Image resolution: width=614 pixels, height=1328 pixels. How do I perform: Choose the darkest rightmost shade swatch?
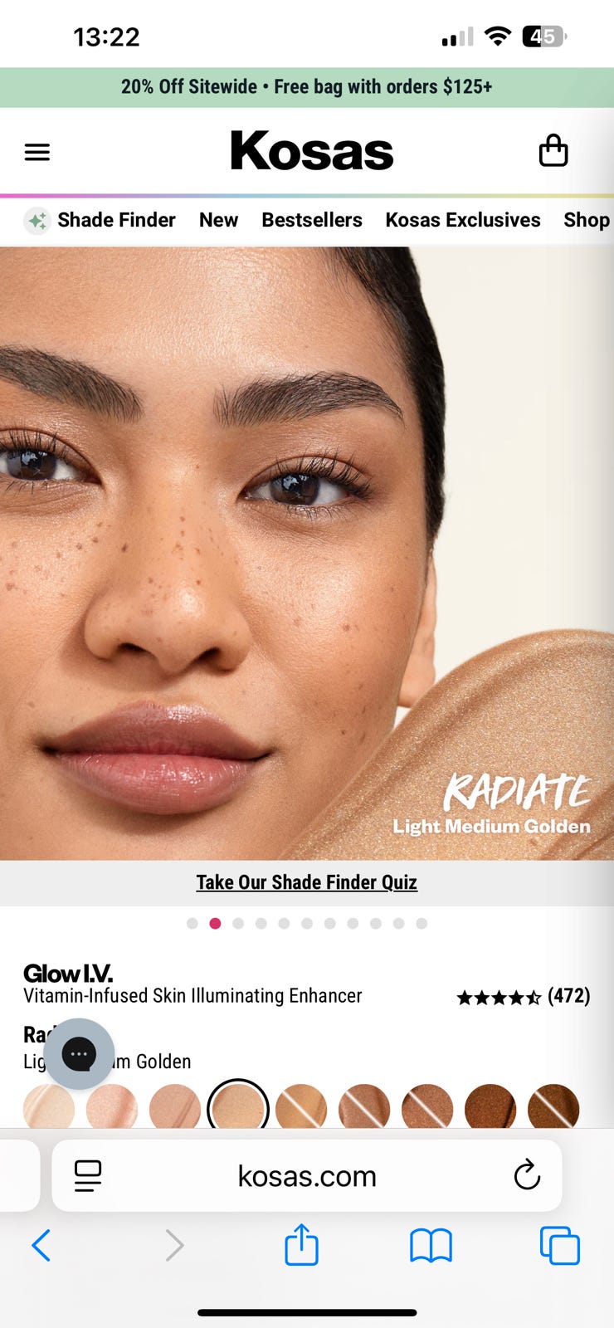[x=553, y=1108]
